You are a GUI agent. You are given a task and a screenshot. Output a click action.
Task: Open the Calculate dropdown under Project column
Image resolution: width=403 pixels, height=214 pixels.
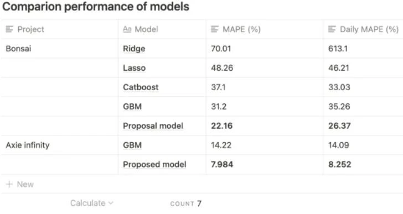point(91,203)
